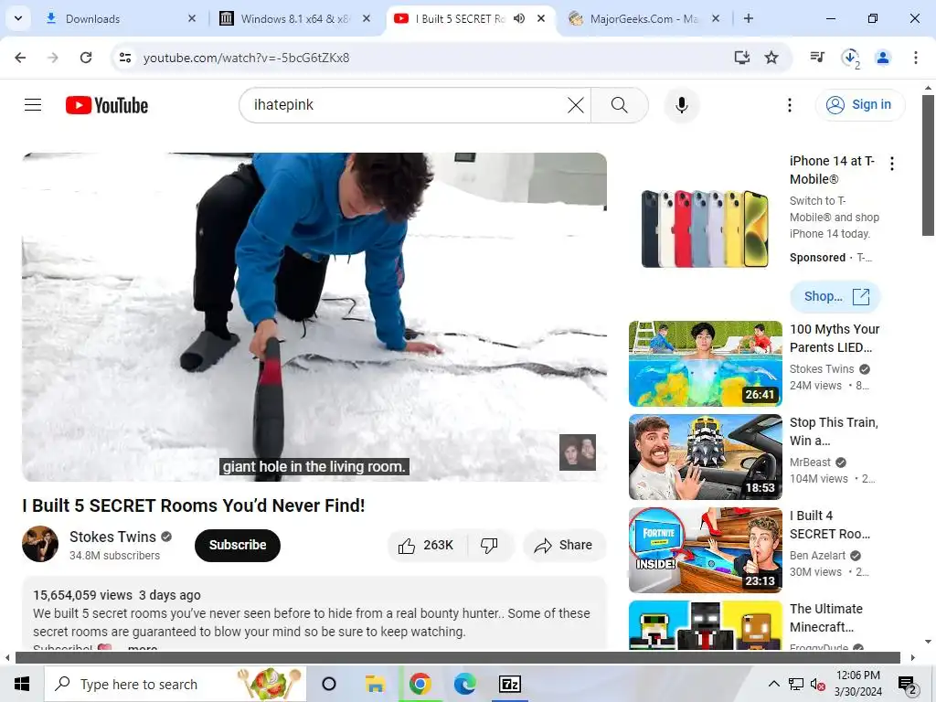Open 7-Zip from the taskbar
This screenshot has width=936, height=702.
point(510,684)
